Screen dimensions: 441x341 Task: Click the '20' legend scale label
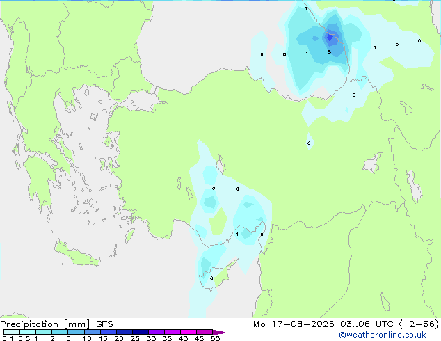(x=119, y=338)
